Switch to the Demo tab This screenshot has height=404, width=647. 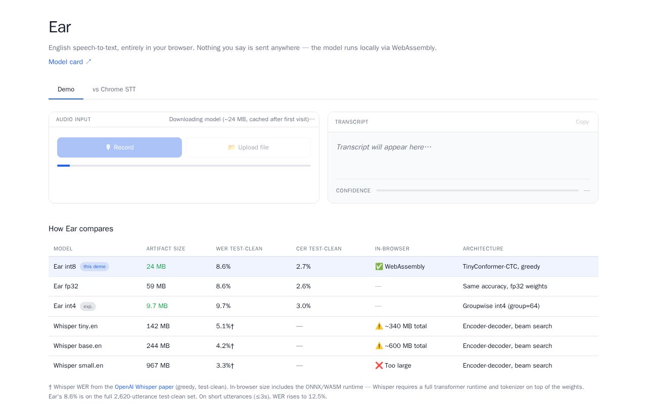point(66,89)
